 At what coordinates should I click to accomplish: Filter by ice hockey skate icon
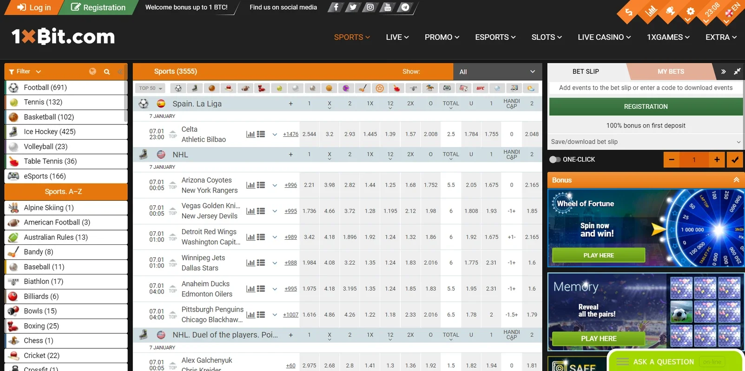(x=195, y=88)
